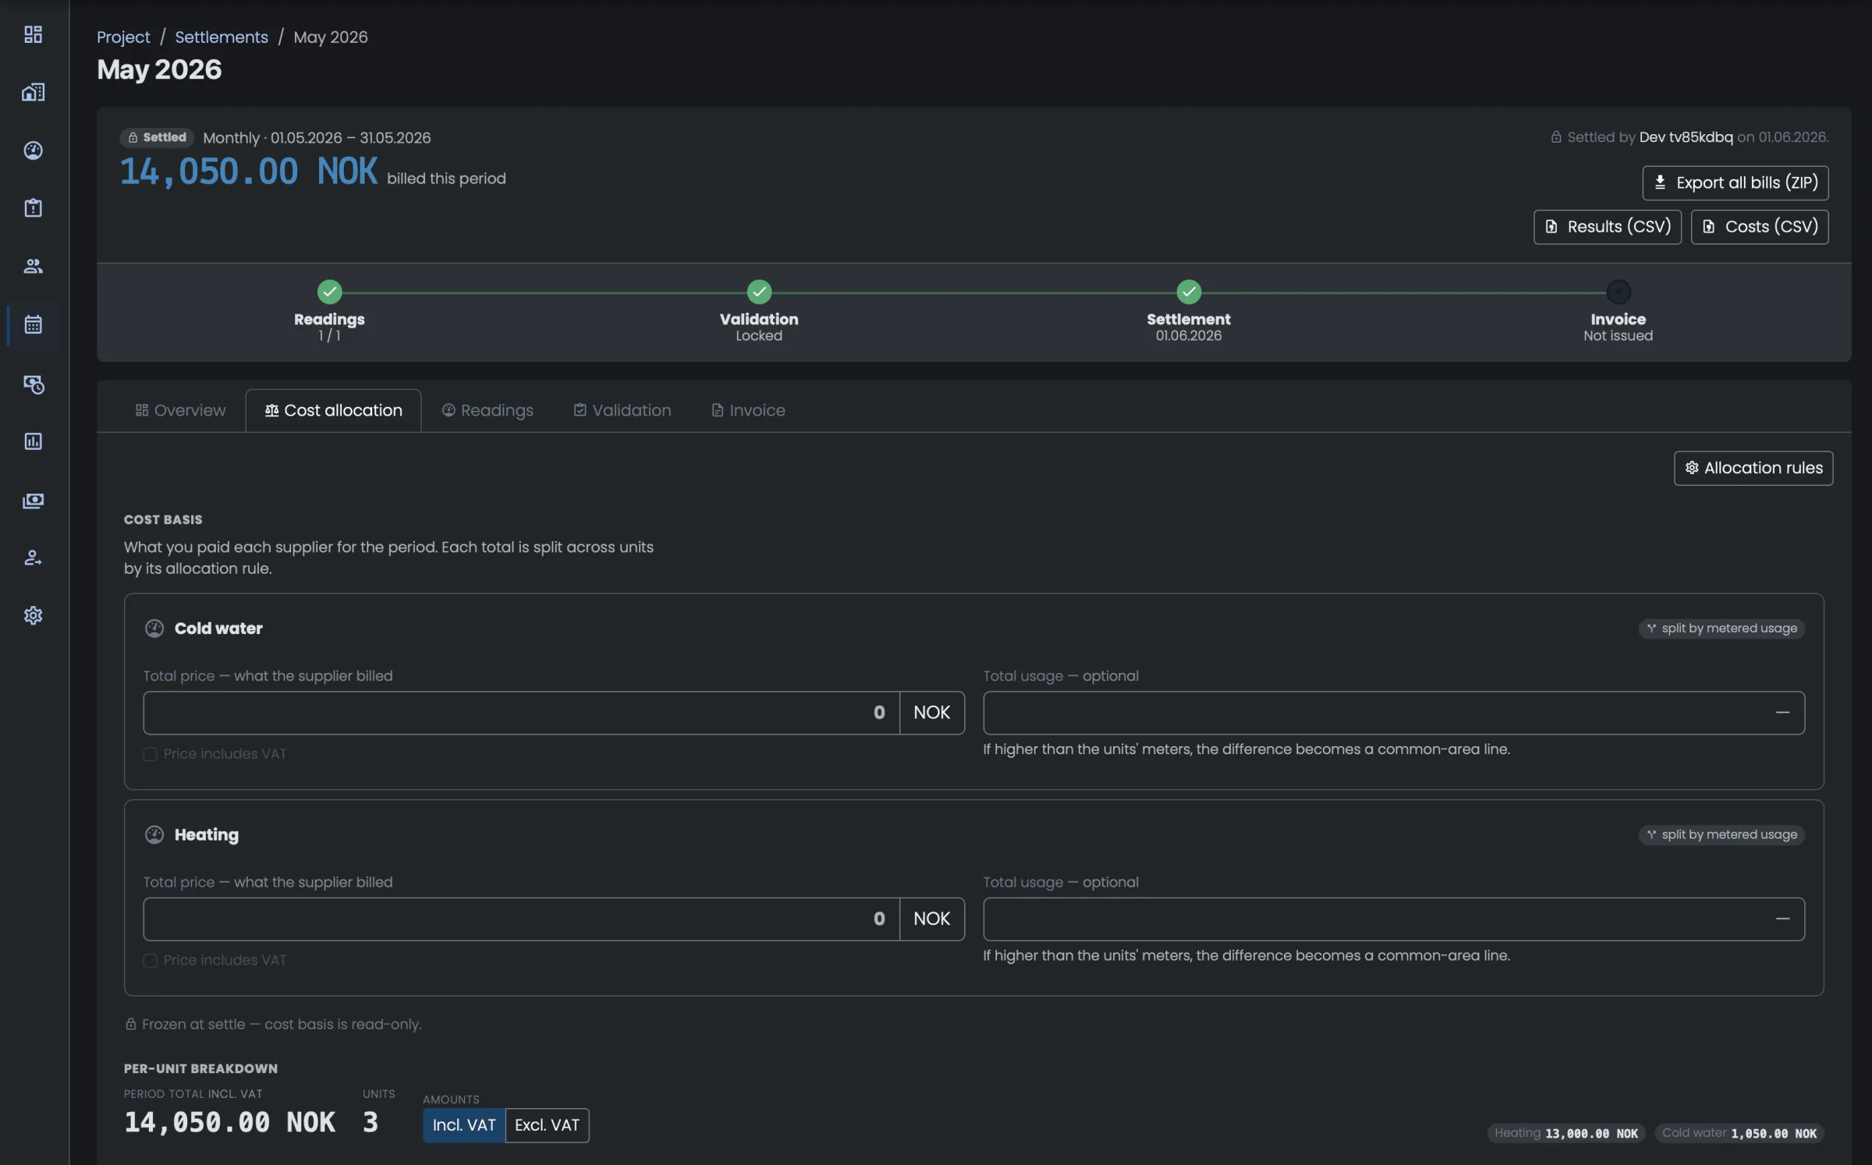Click period total 14,050.00 NOK value
Image resolution: width=1872 pixels, height=1165 pixels.
click(230, 1122)
